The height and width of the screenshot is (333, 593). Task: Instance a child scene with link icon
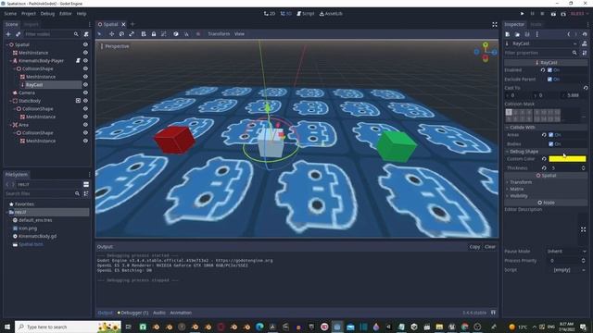[x=18, y=34]
